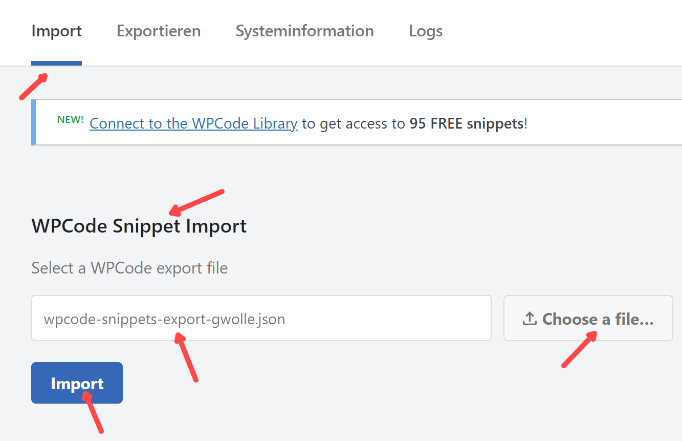Click the upload icon beside Choose a file
The image size is (682, 441).
(529, 319)
